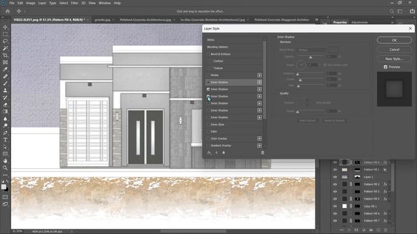Open the Search icon at top right
417x234 pixels.
pyautogui.click(x=392, y=11)
